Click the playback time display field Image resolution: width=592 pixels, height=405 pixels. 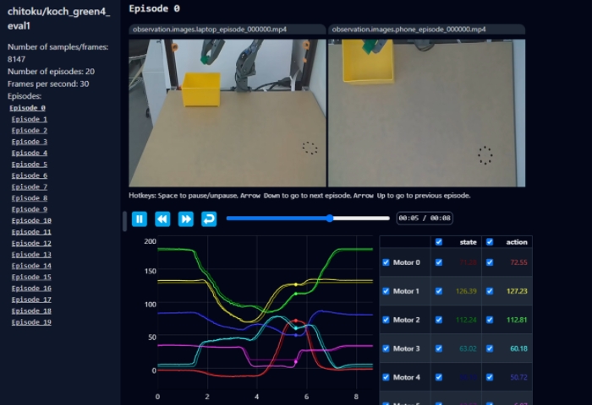coord(424,219)
